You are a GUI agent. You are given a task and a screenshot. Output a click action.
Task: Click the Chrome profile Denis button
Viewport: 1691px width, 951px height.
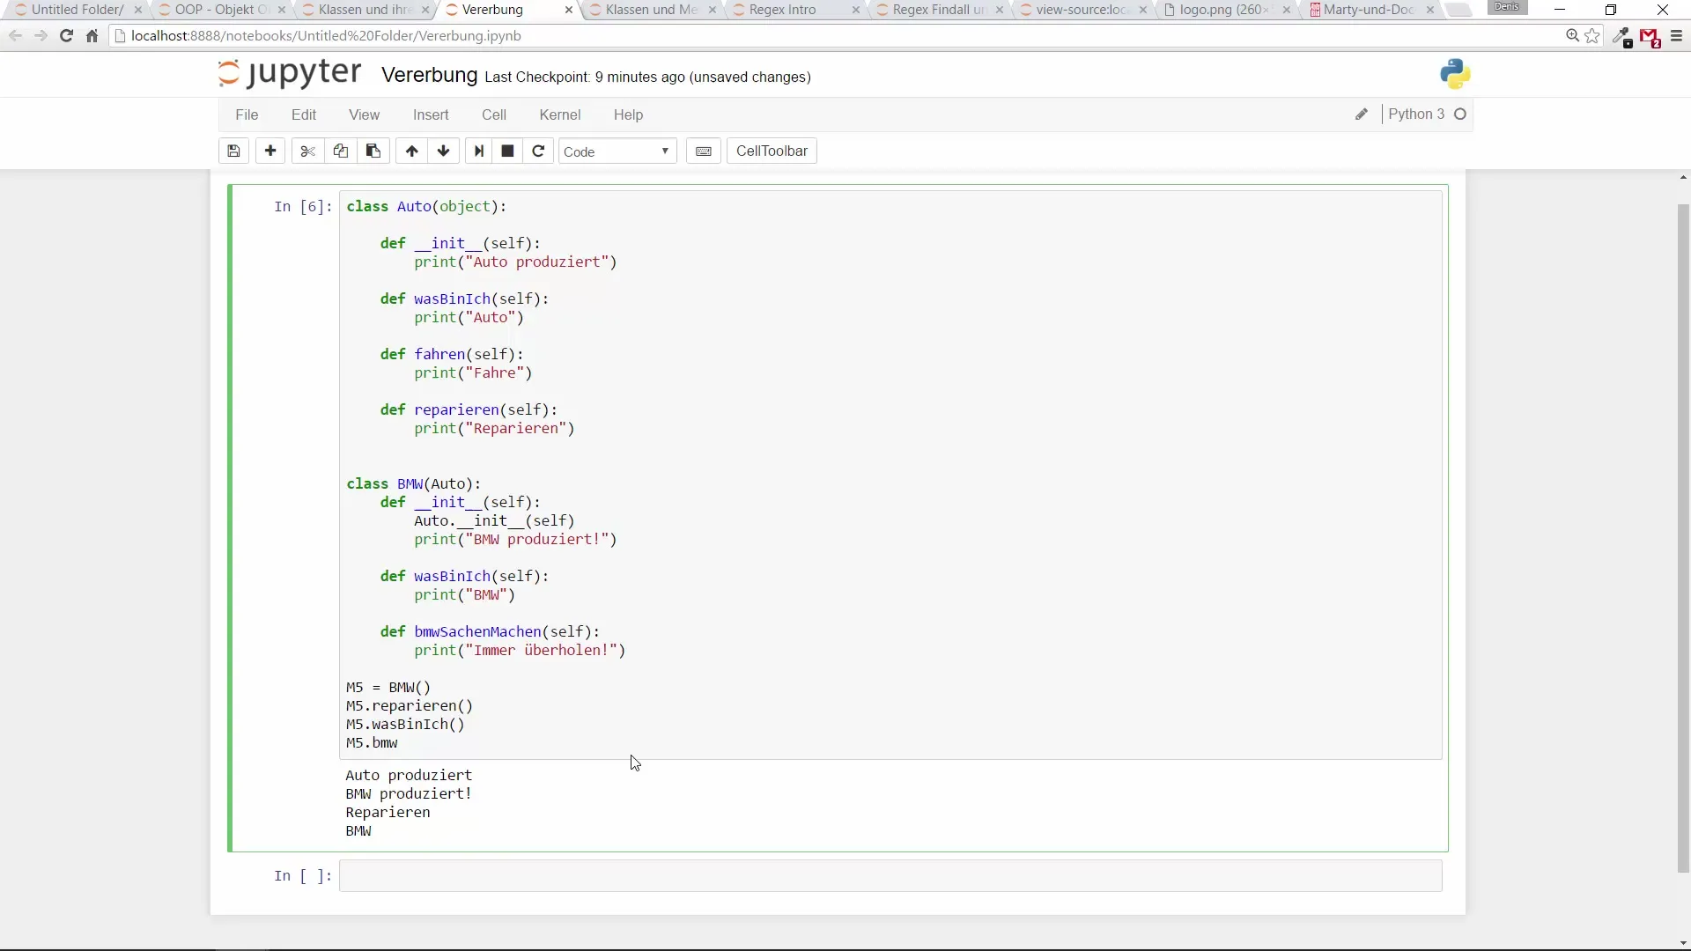(1507, 7)
